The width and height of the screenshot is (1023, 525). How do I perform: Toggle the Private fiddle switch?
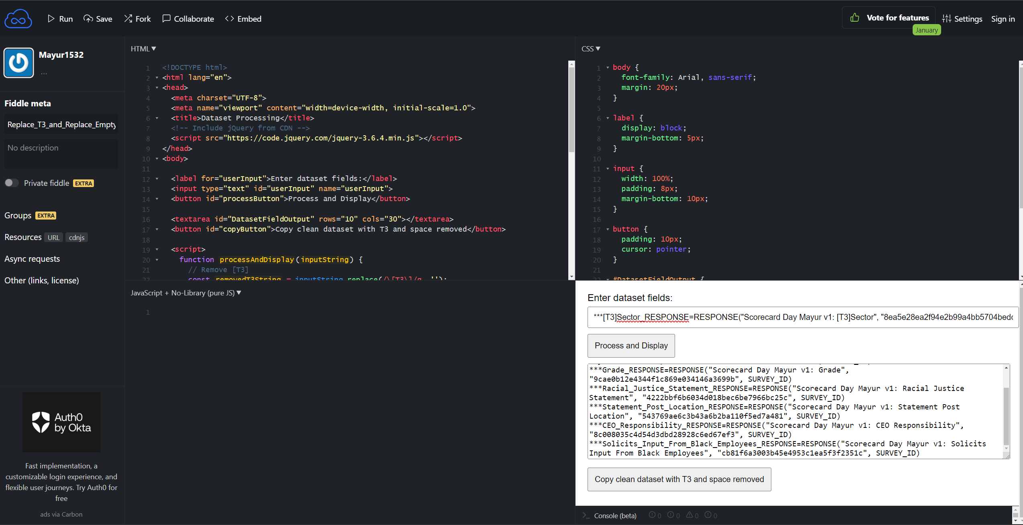click(x=11, y=183)
